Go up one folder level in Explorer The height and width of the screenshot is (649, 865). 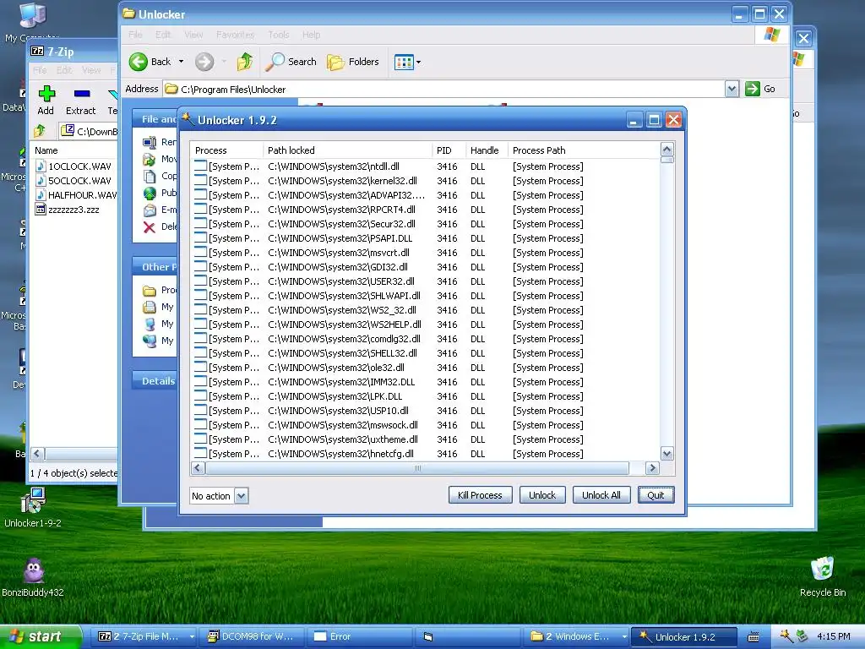pyautogui.click(x=245, y=62)
